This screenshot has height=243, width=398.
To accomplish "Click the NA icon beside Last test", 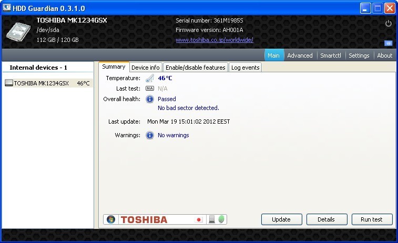I will click(150, 89).
